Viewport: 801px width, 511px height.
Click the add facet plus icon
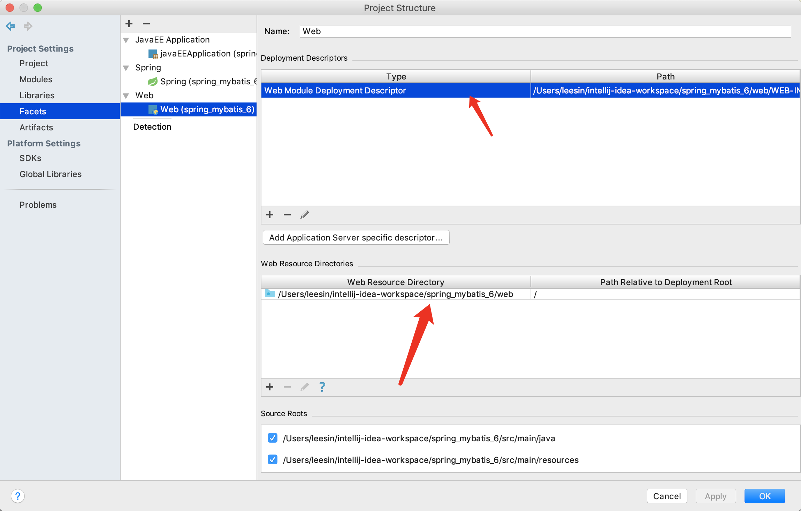129,24
